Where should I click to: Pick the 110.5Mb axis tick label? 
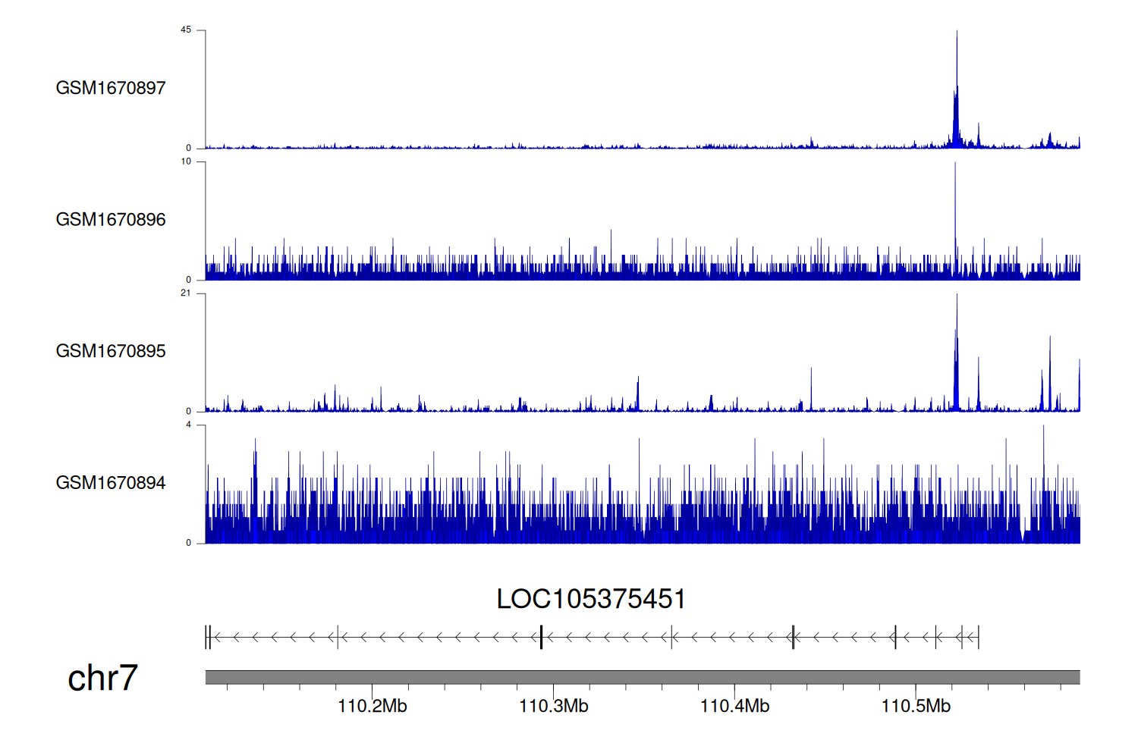pos(916,707)
